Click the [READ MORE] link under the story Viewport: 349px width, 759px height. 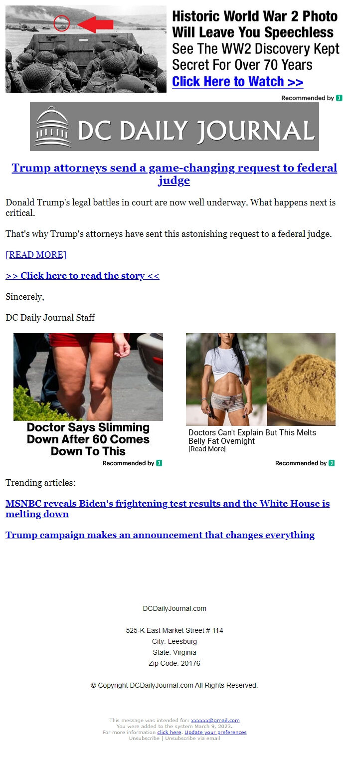36,255
